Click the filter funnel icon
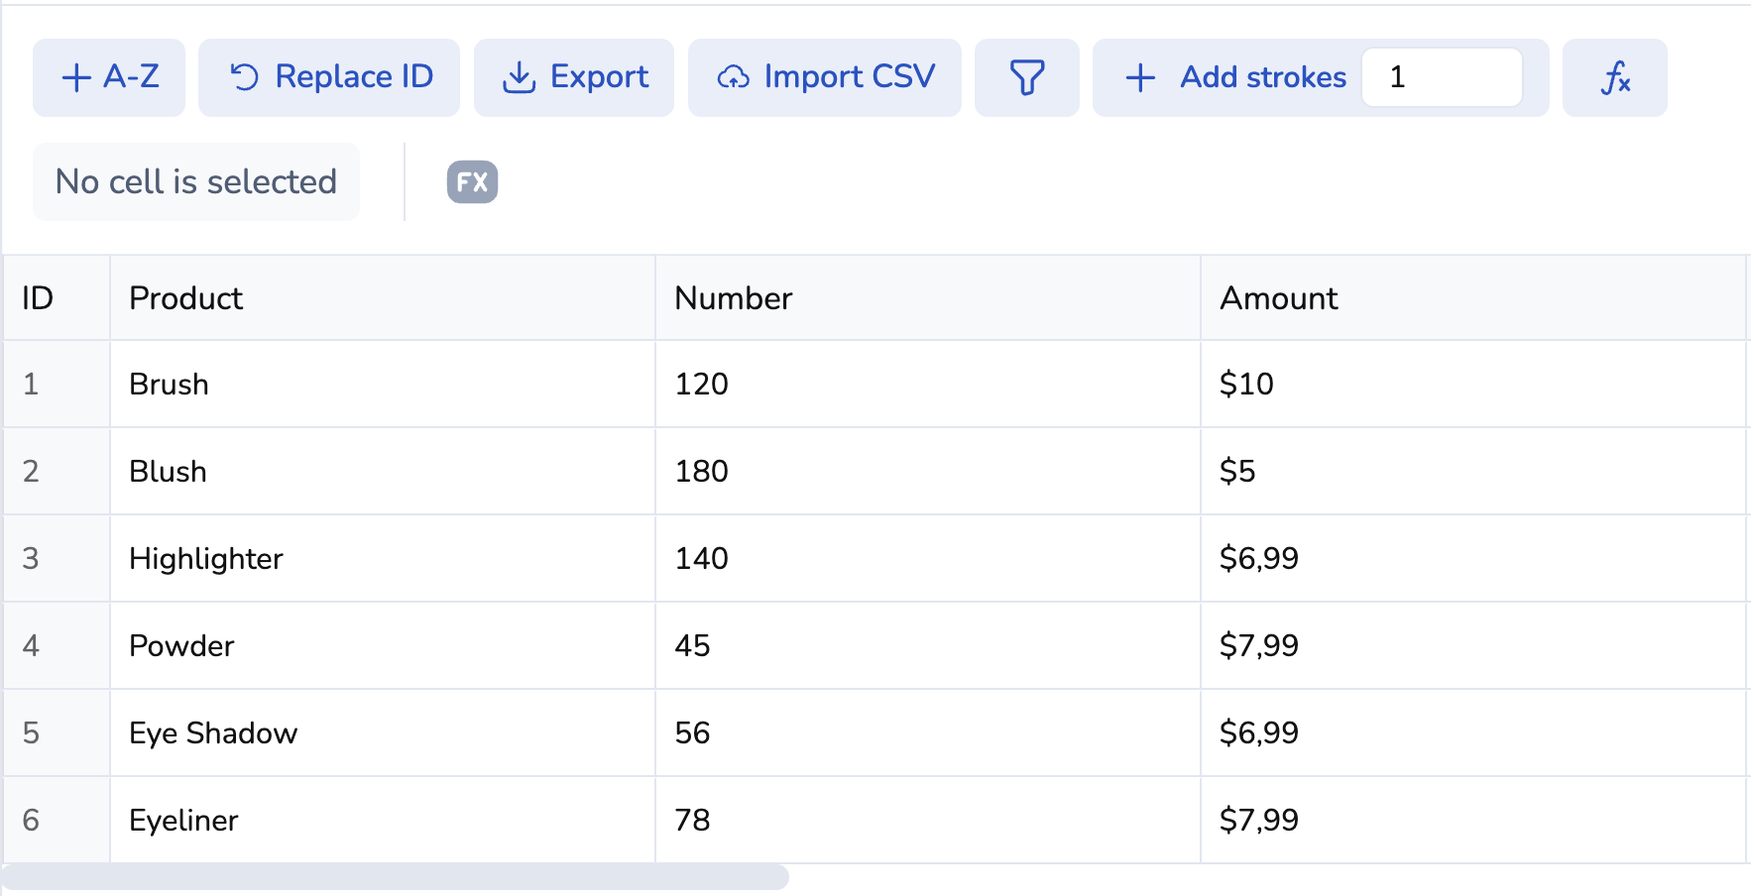Image resolution: width=1751 pixels, height=896 pixels. [x=1026, y=77]
